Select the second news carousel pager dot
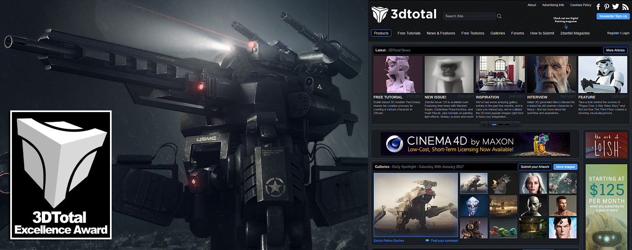Screen dimensions: 632x250 tap(501, 124)
